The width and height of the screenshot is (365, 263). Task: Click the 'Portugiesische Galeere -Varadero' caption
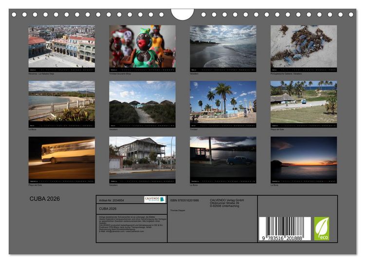[286, 74]
